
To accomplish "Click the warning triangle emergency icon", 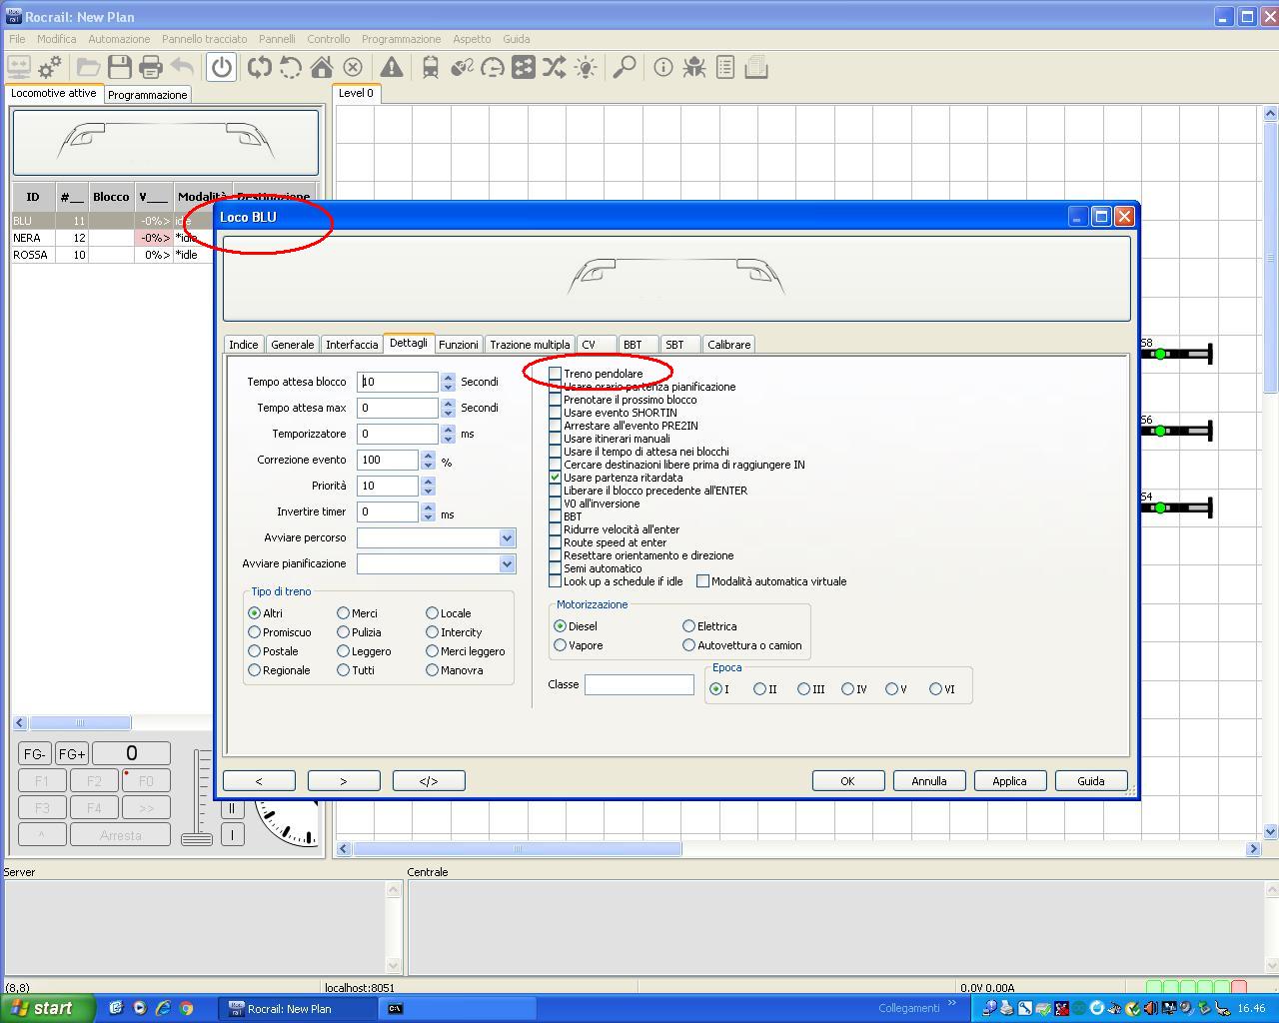I will [392, 67].
